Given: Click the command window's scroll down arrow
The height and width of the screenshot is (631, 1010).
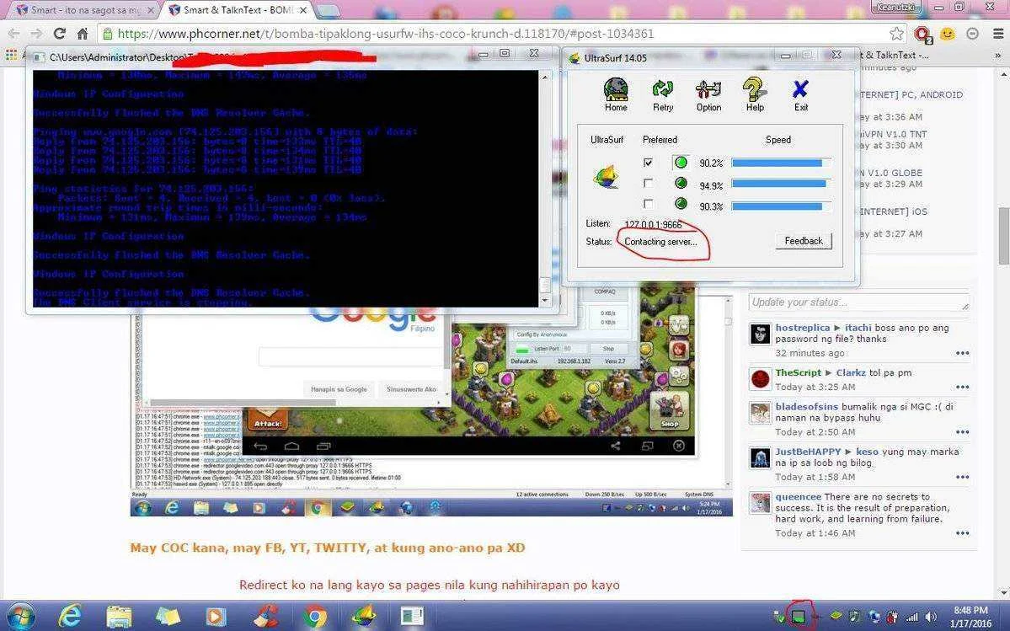Looking at the screenshot, I should coord(545,300).
